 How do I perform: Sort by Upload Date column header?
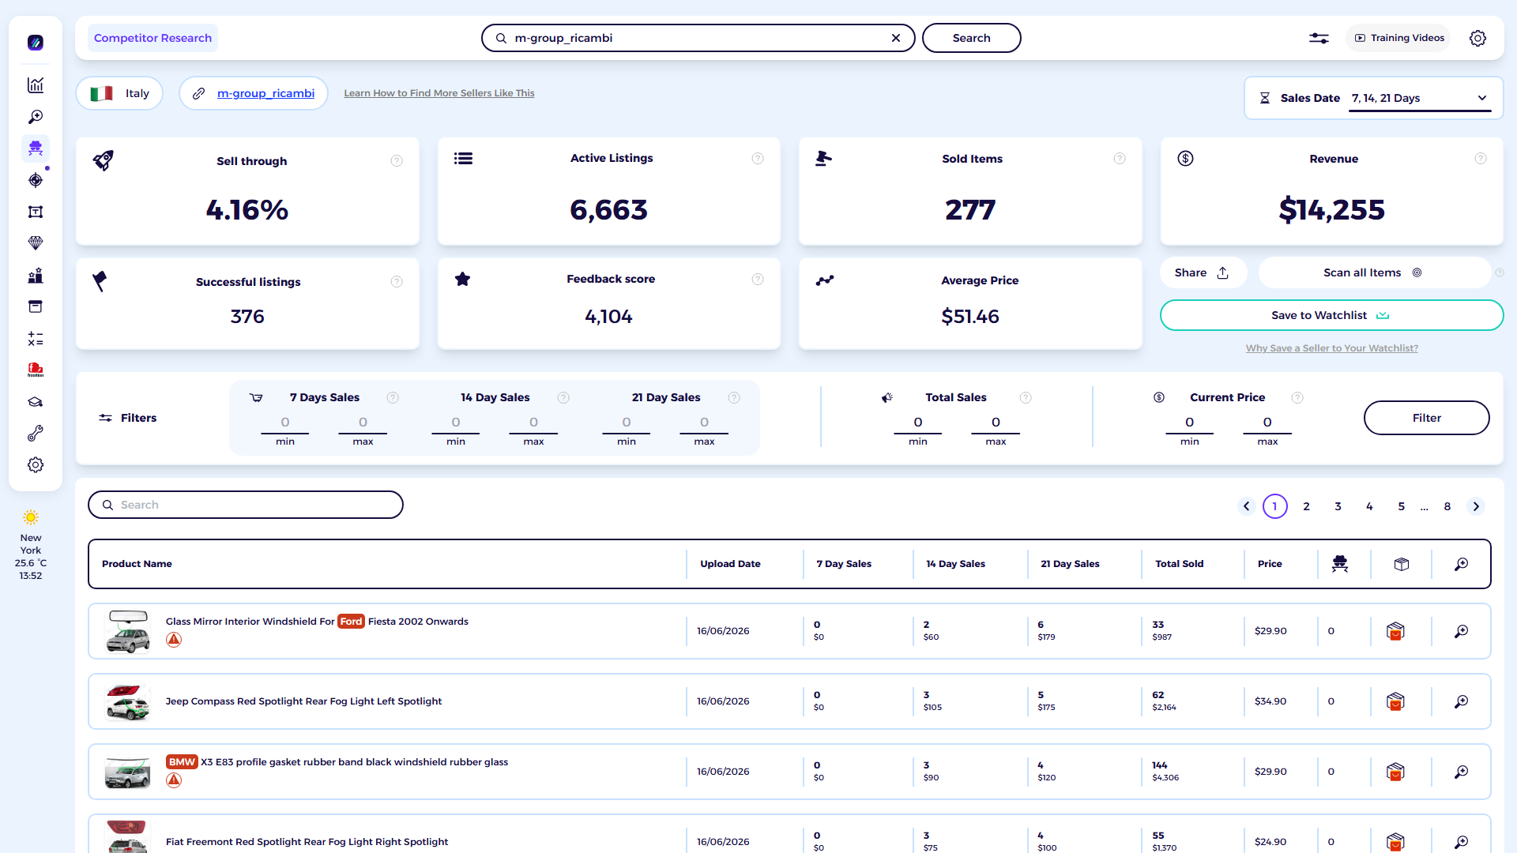pyautogui.click(x=730, y=564)
